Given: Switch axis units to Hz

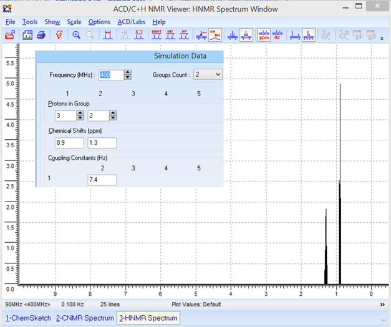Looking at the screenshot, I should pos(278,35).
